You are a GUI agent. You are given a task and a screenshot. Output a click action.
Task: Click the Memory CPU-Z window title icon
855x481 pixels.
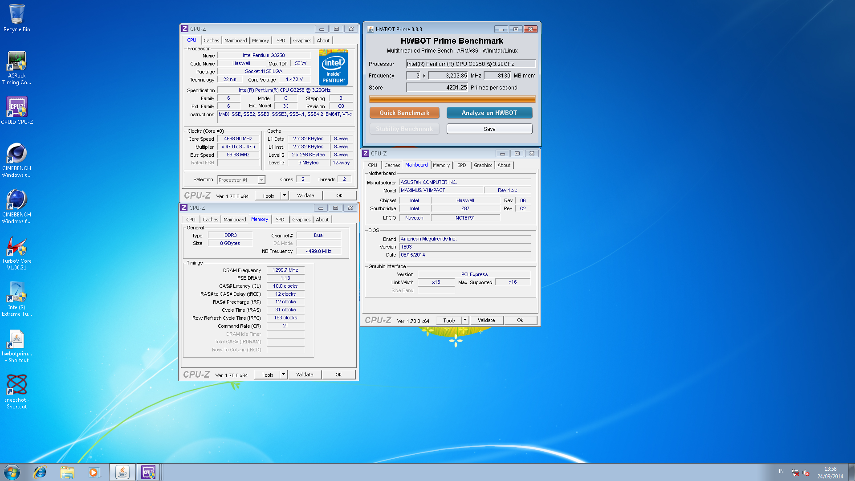coord(184,208)
